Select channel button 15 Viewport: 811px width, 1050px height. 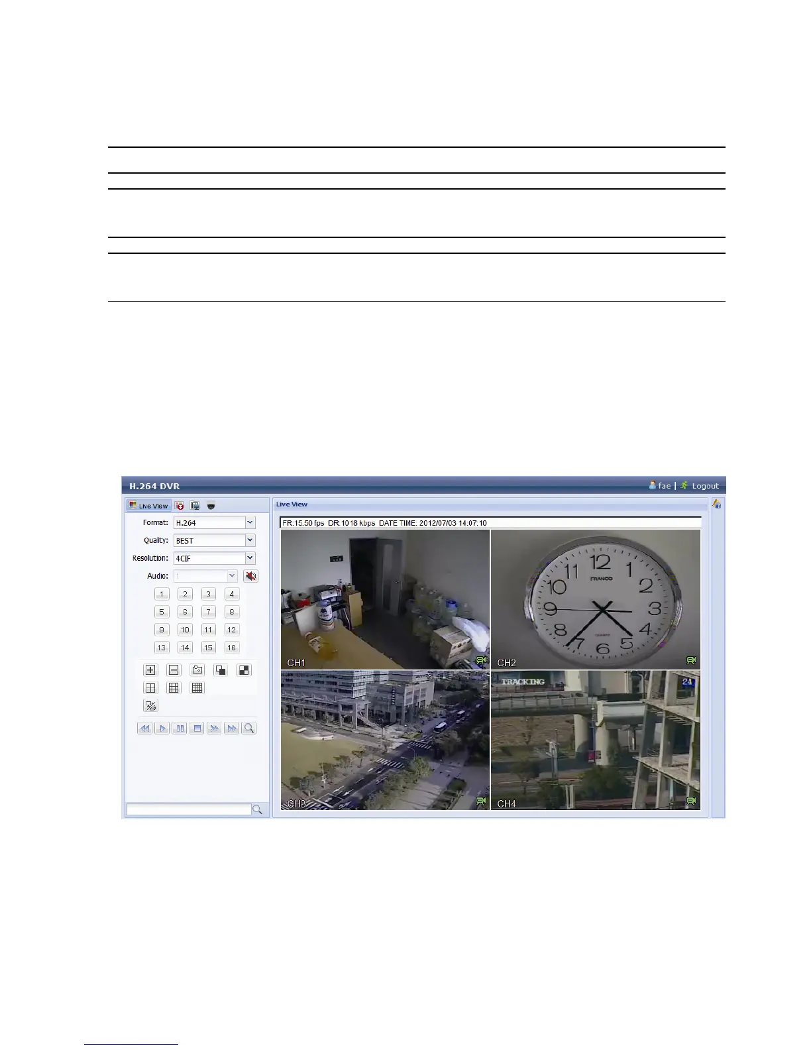208,648
